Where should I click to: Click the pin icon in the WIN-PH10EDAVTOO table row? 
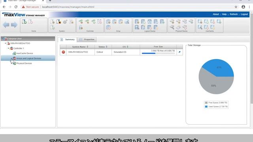[x=179, y=52]
